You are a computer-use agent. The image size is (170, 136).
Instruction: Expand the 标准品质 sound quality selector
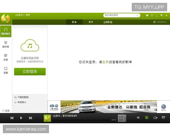point(122,118)
